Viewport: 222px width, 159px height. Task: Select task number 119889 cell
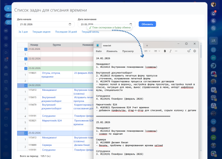click(34, 145)
